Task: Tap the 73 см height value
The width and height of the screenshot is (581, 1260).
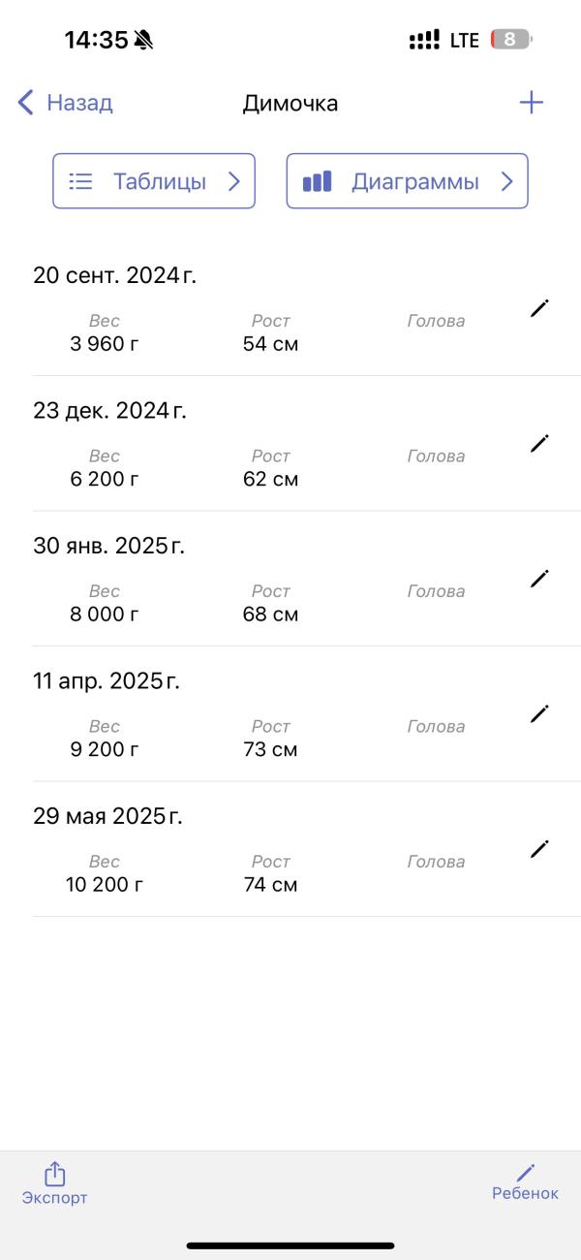Action: tap(270, 749)
